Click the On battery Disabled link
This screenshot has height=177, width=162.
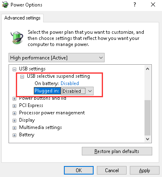click(x=70, y=83)
